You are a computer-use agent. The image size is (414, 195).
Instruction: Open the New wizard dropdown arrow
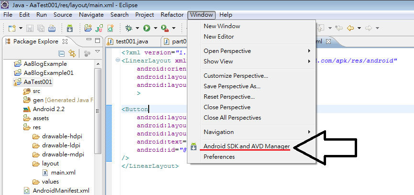[x=21, y=28]
